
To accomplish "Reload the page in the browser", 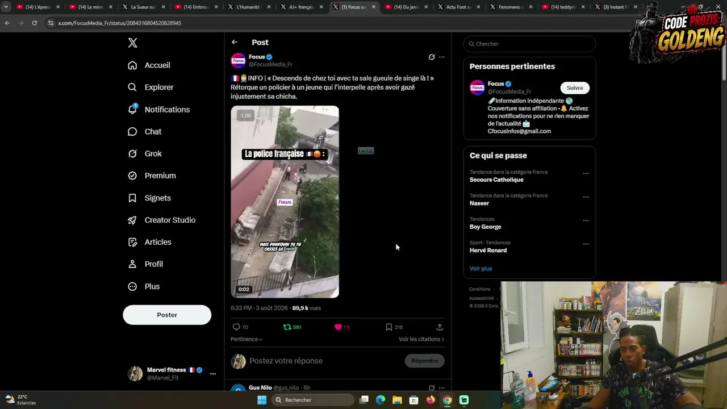I will point(34,23).
